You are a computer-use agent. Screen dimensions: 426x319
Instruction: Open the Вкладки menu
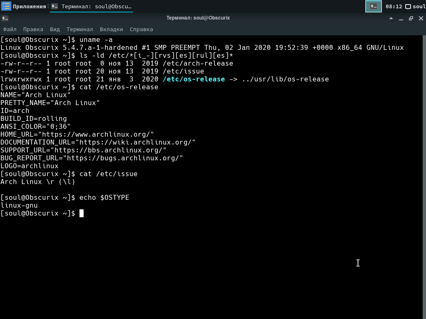point(111,29)
